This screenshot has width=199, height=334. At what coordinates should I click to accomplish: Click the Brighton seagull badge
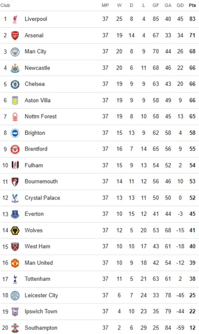15,133
